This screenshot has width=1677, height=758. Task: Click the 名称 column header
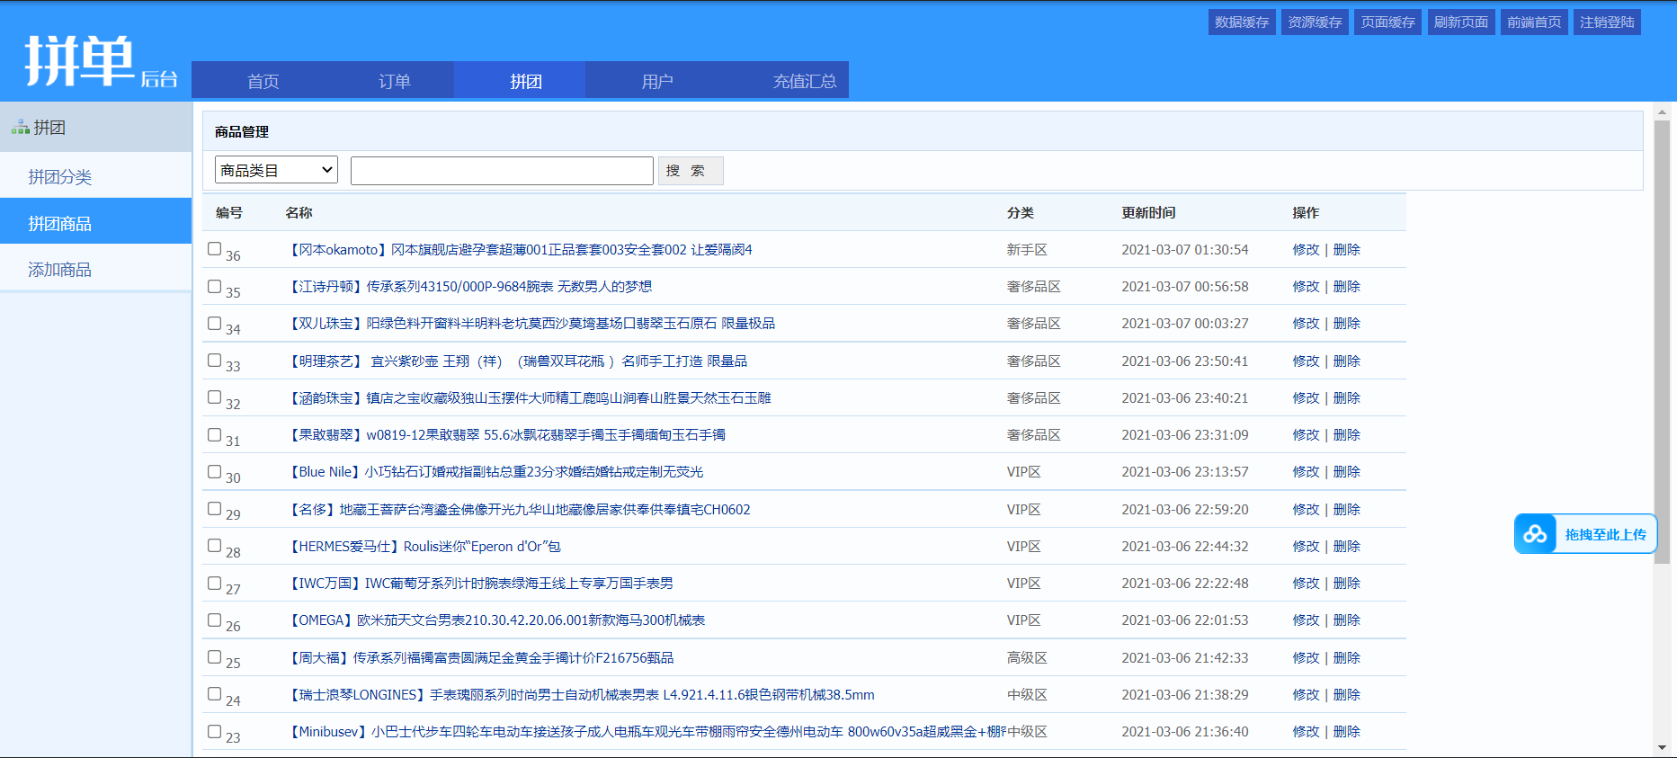[299, 212]
